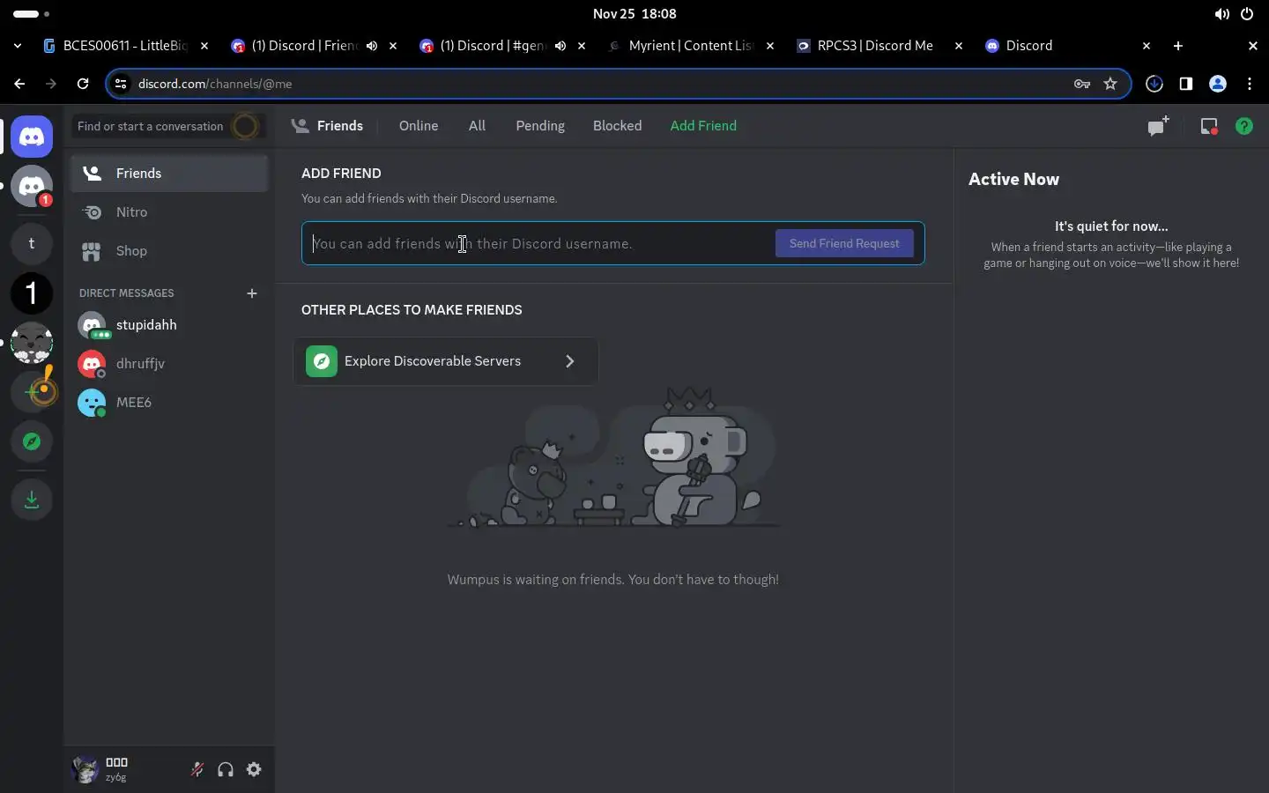
Task: View site information icon in address bar
Action: click(122, 84)
